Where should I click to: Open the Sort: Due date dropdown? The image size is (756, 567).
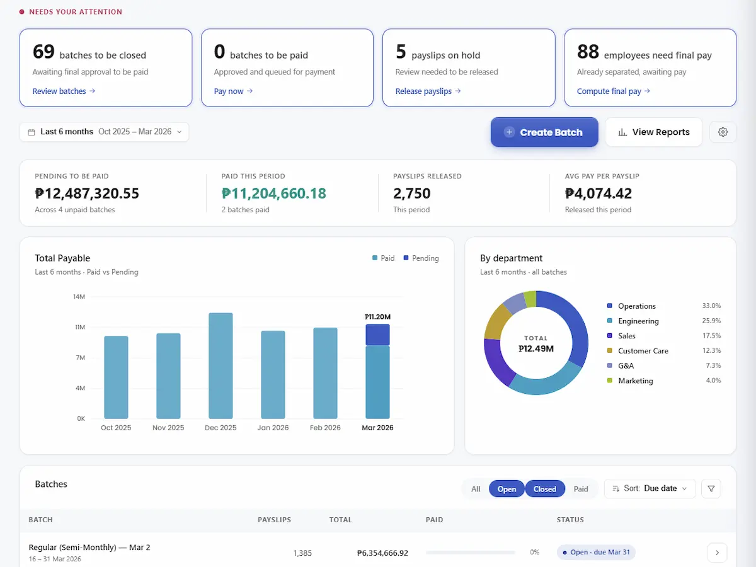(x=650, y=488)
